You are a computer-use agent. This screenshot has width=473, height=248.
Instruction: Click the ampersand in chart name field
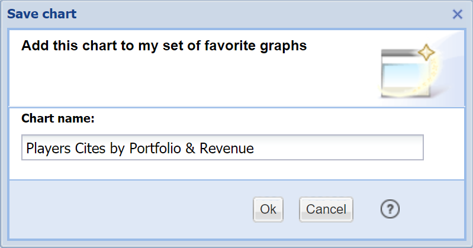190,149
